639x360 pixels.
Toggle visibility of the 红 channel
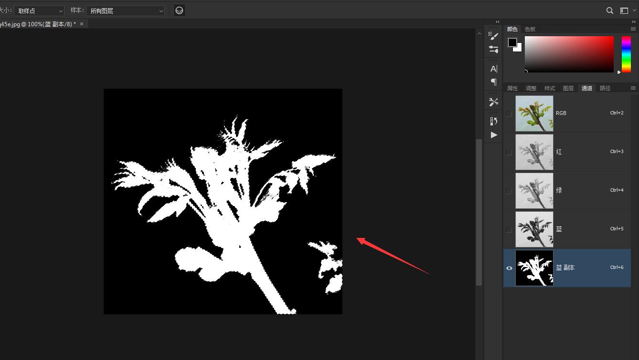pyautogui.click(x=509, y=152)
